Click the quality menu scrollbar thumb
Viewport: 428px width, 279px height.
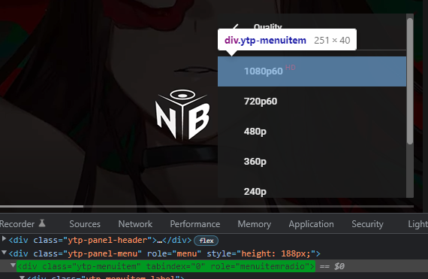[x=410, y=81]
